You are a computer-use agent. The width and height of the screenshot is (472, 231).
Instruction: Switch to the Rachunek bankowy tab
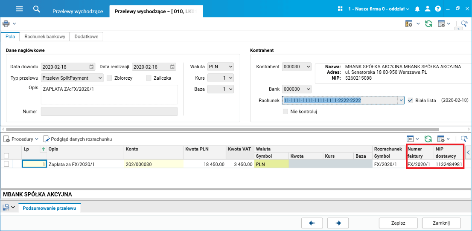click(45, 37)
